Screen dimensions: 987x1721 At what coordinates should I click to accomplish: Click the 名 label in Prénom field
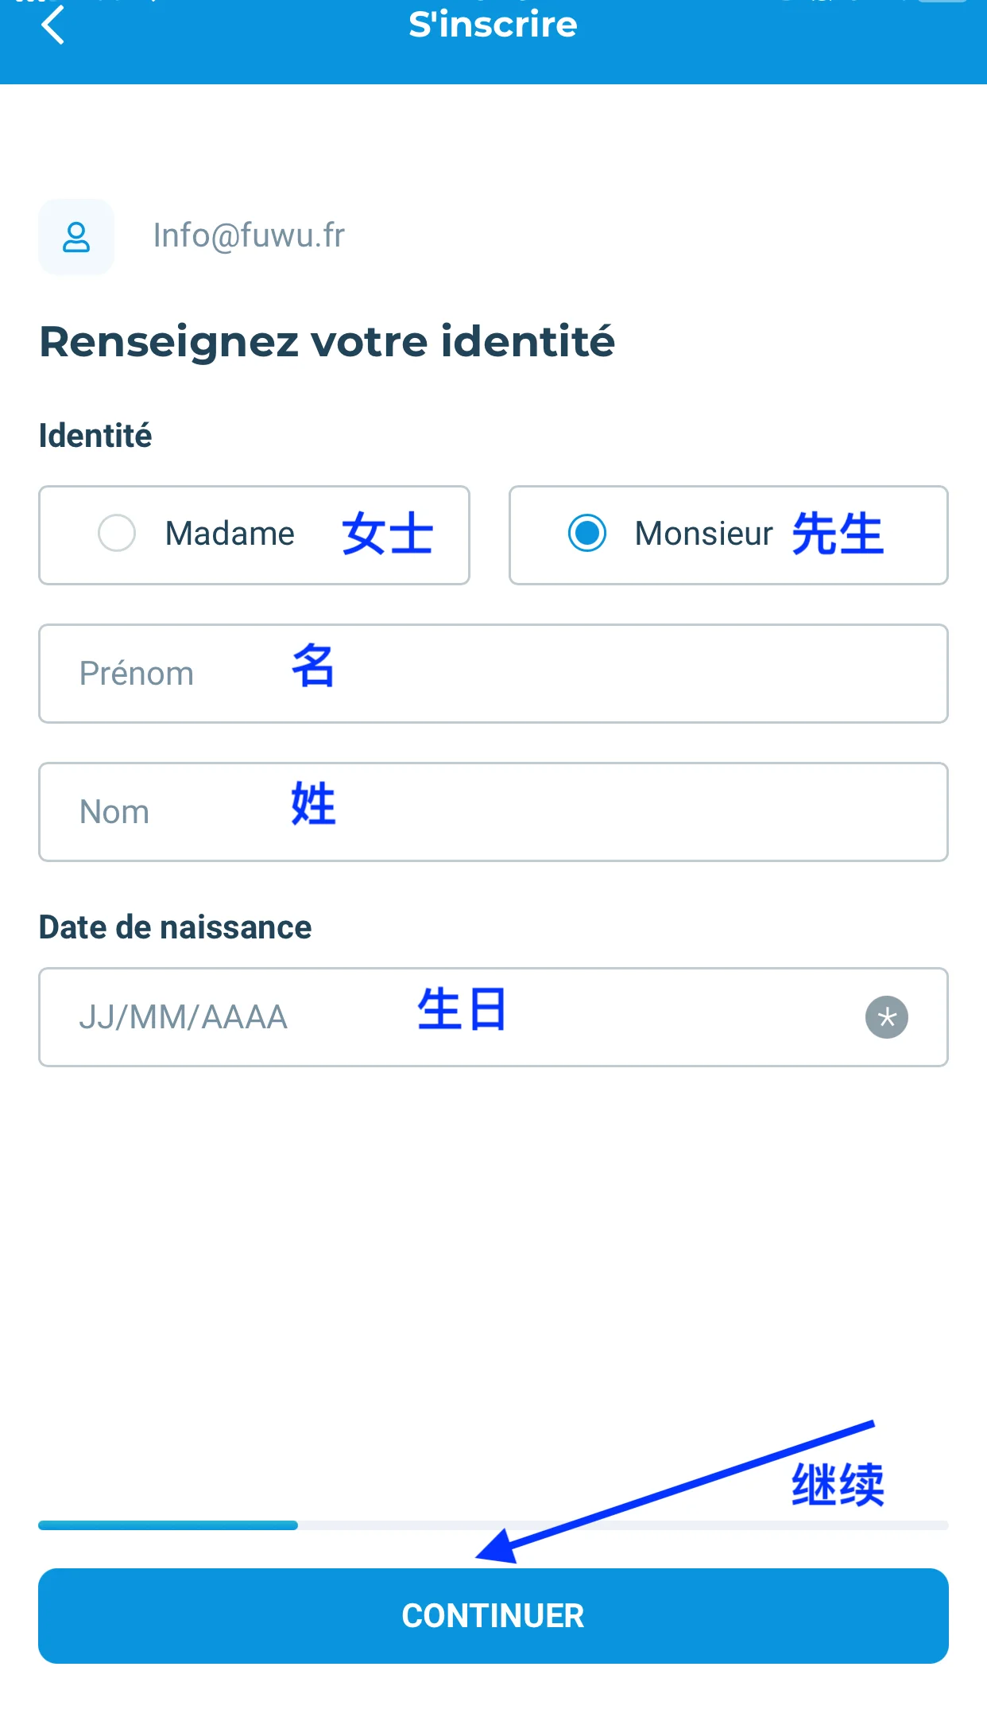click(313, 666)
